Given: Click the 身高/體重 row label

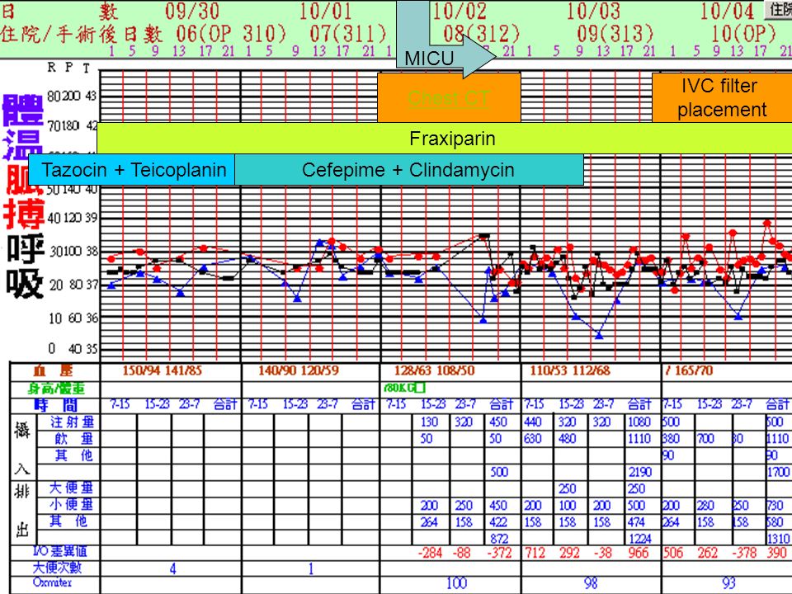Looking at the screenshot, I should 56,389.
